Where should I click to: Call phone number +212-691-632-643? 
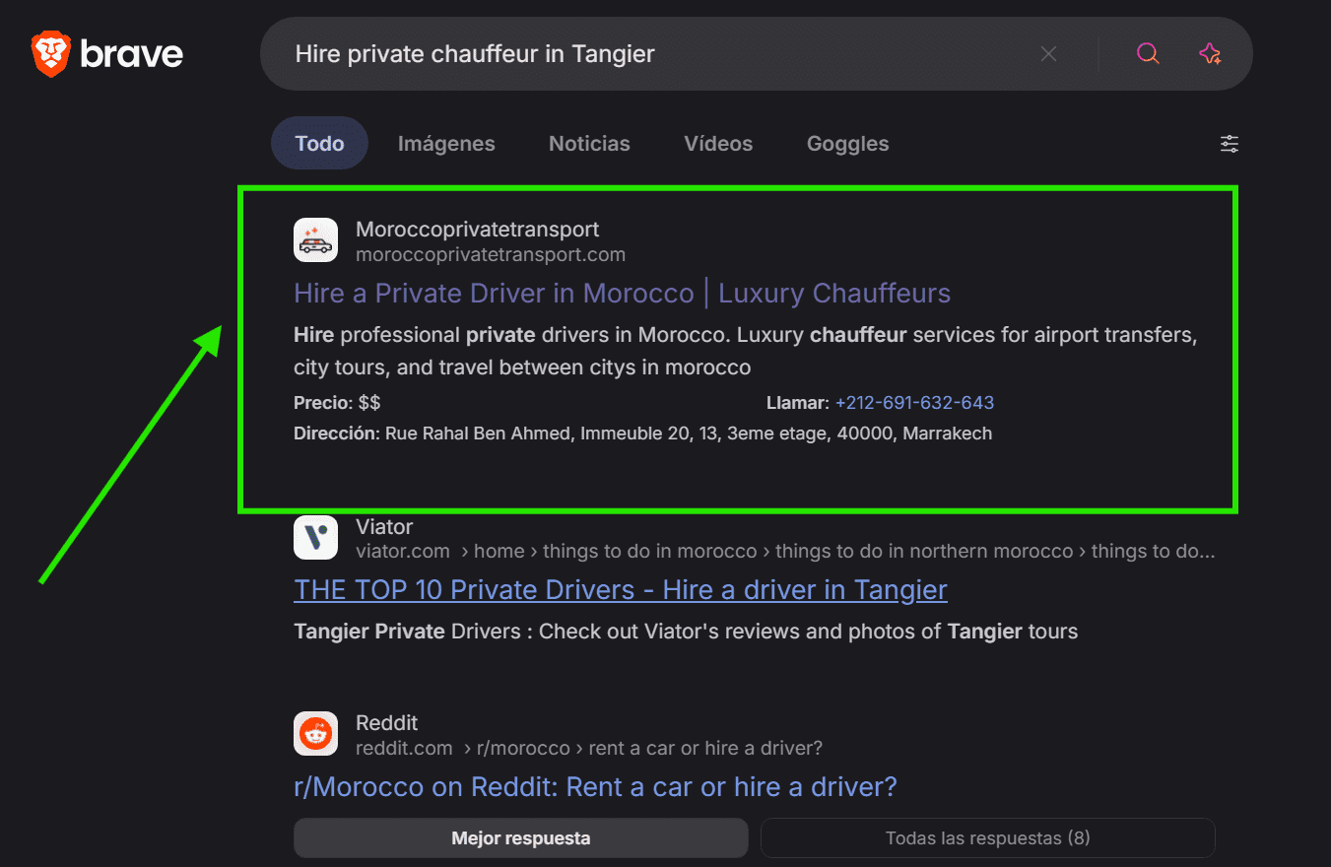coord(914,403)
